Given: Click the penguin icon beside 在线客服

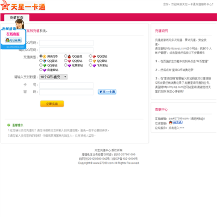Looking at the screenshot, I should click(171, 122).
